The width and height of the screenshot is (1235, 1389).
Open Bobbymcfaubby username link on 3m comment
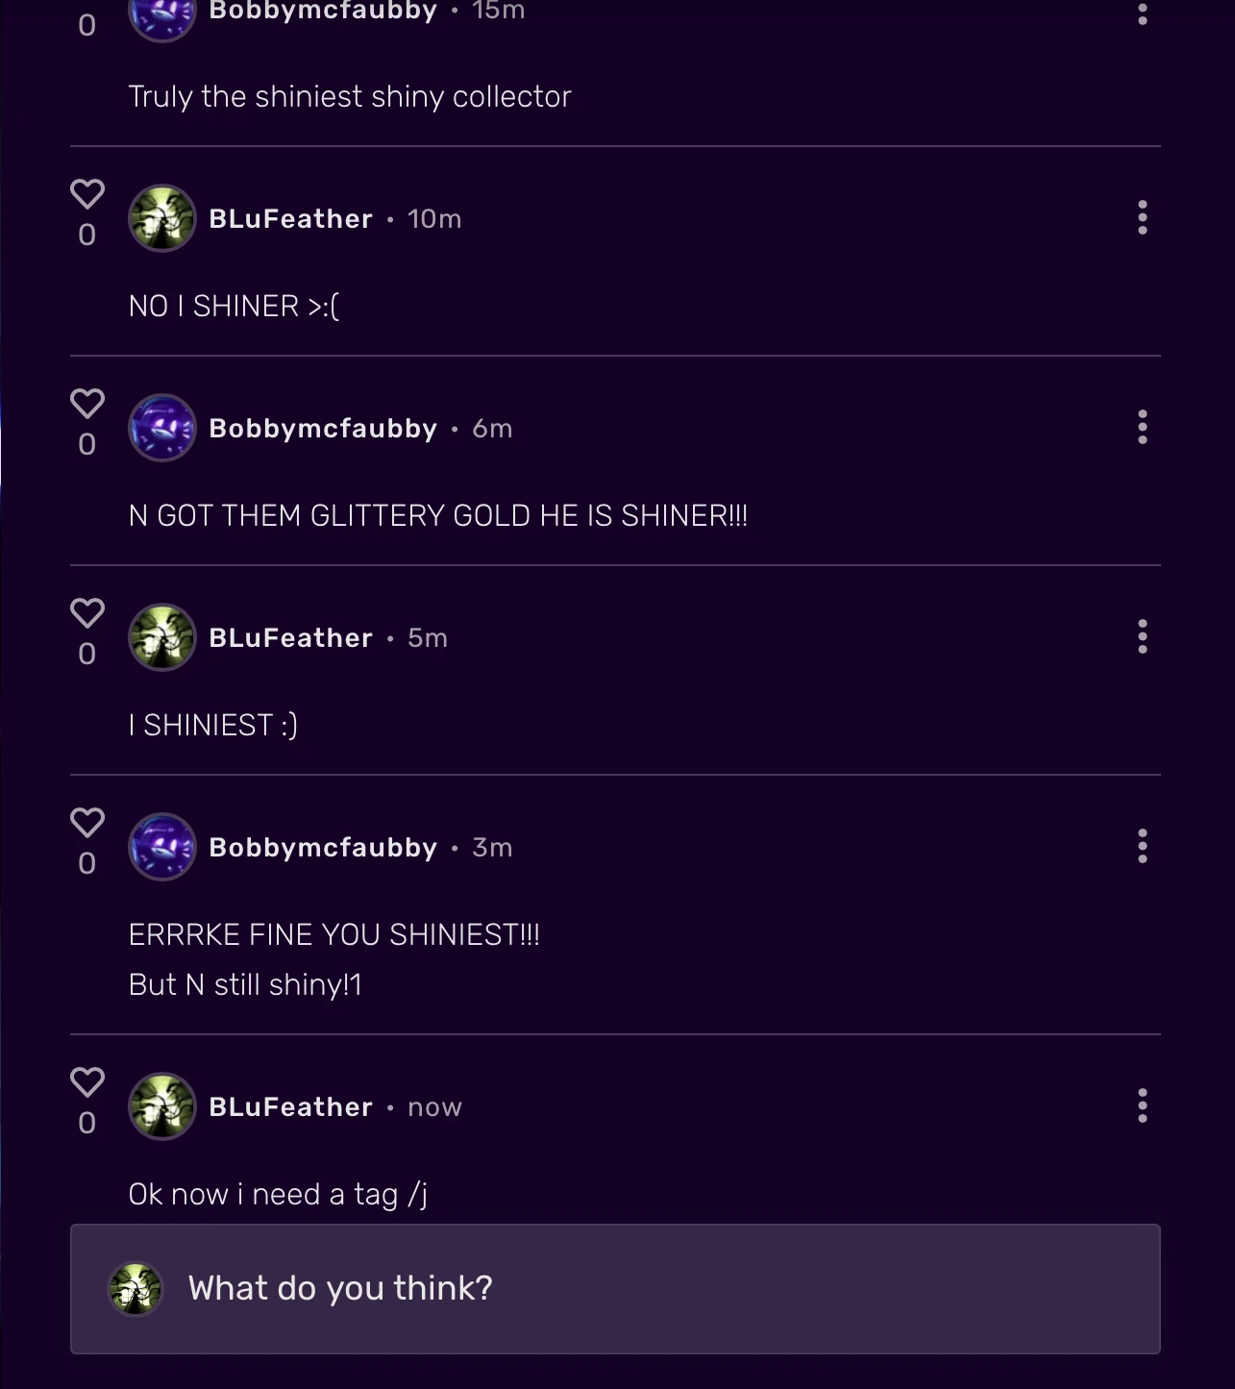click(323, 848)
